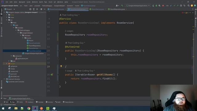Collapse the dungeon-keeper-demo root node
197x111 pixels.
5,12
